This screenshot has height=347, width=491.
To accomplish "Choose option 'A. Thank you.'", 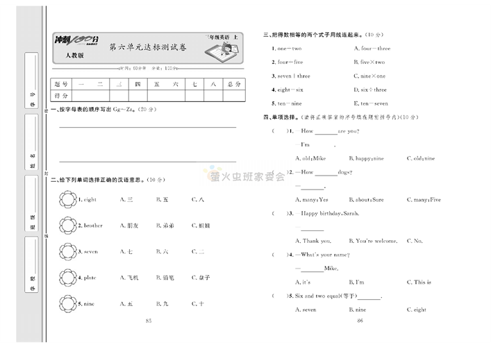I will tap(313, 241).
